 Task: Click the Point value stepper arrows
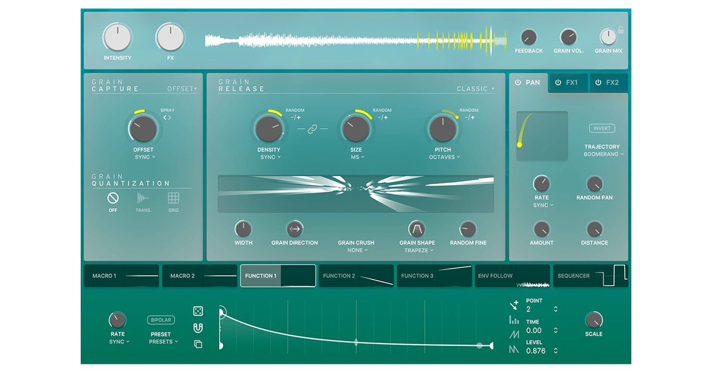click(556, 309)
